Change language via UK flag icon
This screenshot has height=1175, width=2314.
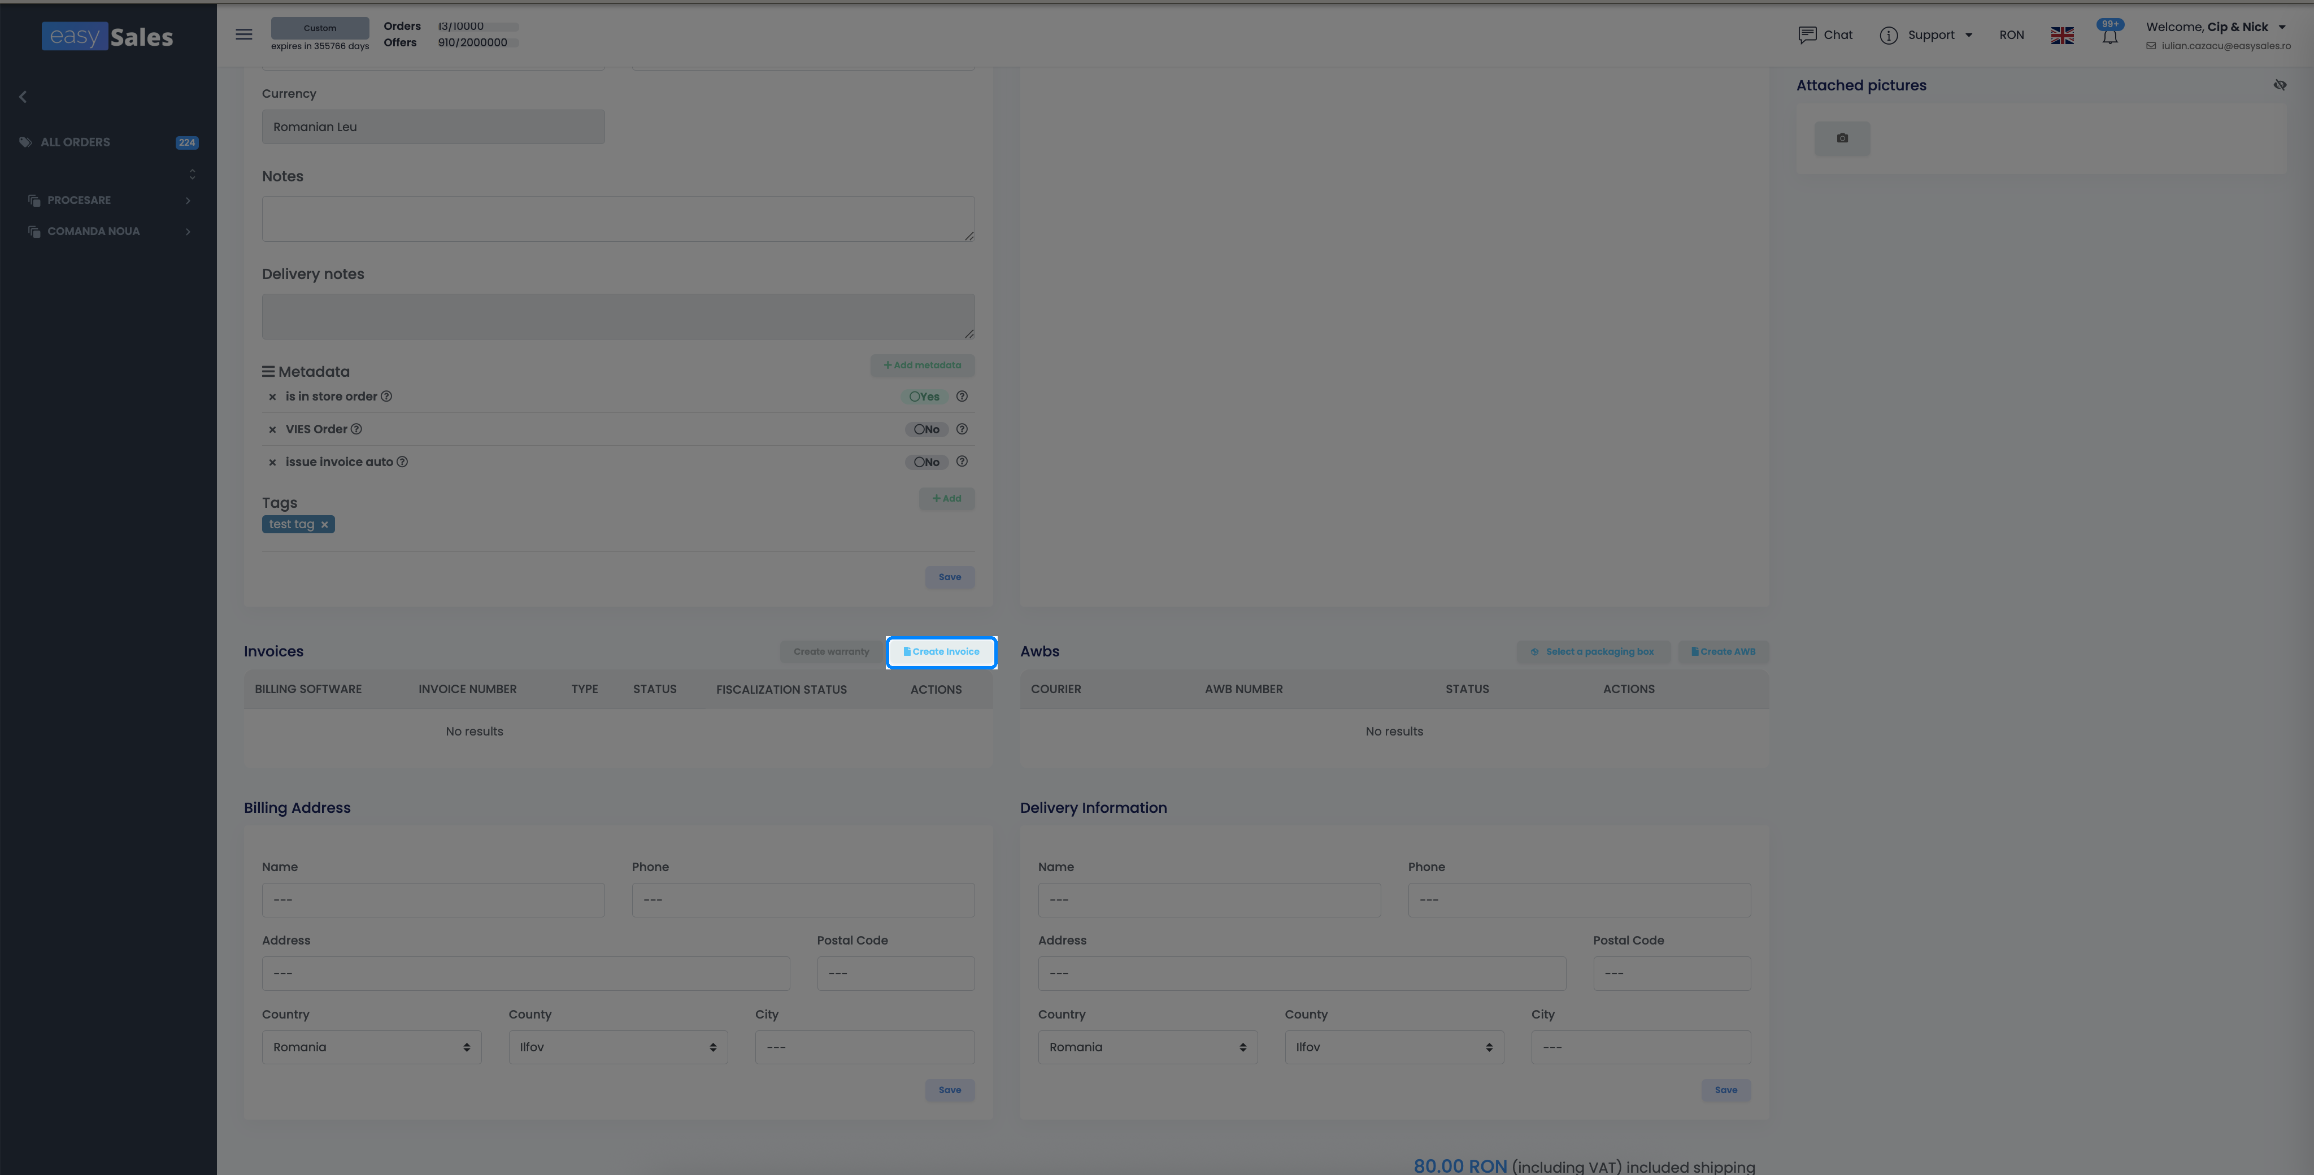(x=2063, y=35)
